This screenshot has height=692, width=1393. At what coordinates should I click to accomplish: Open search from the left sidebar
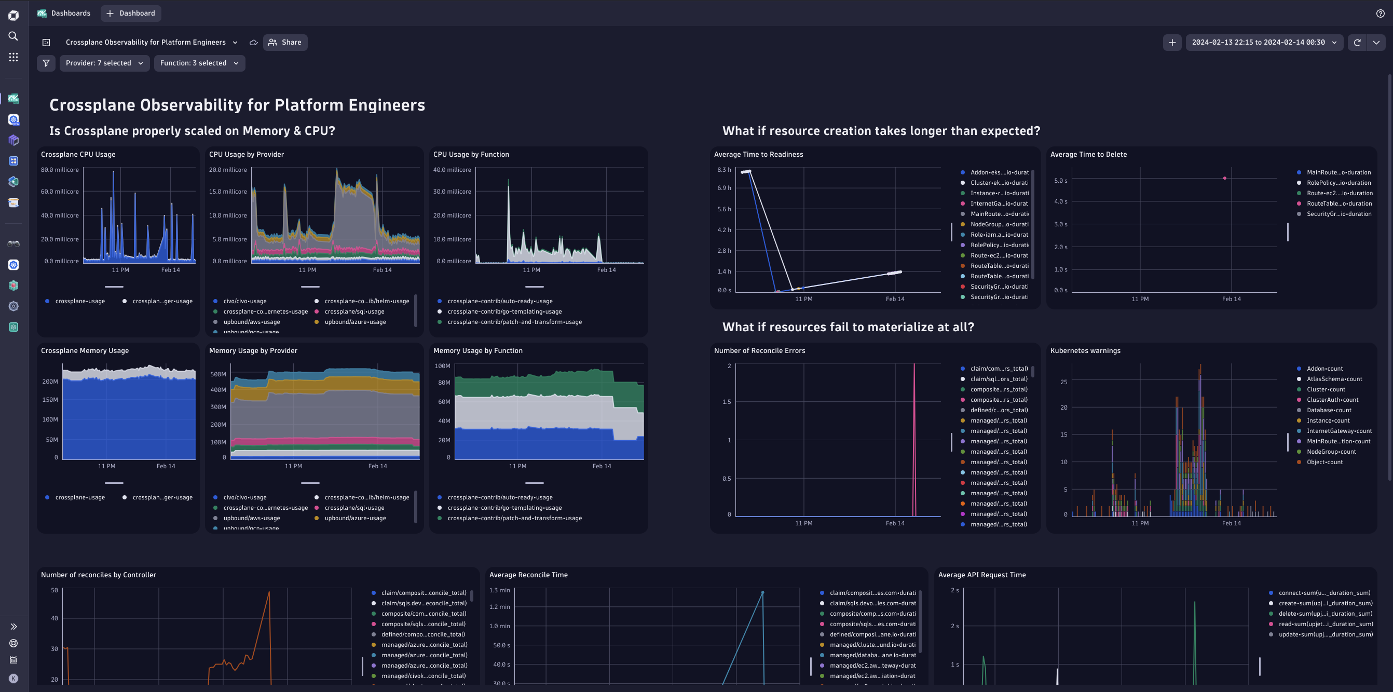tap(13, 36)
